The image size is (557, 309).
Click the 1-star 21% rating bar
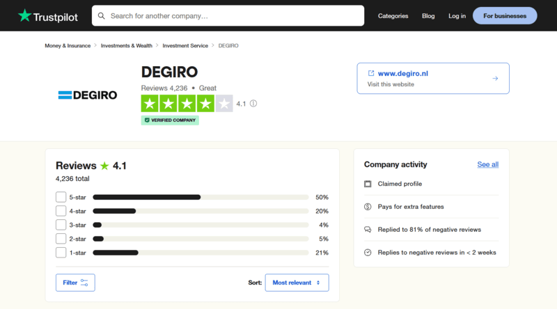(201, 253)
